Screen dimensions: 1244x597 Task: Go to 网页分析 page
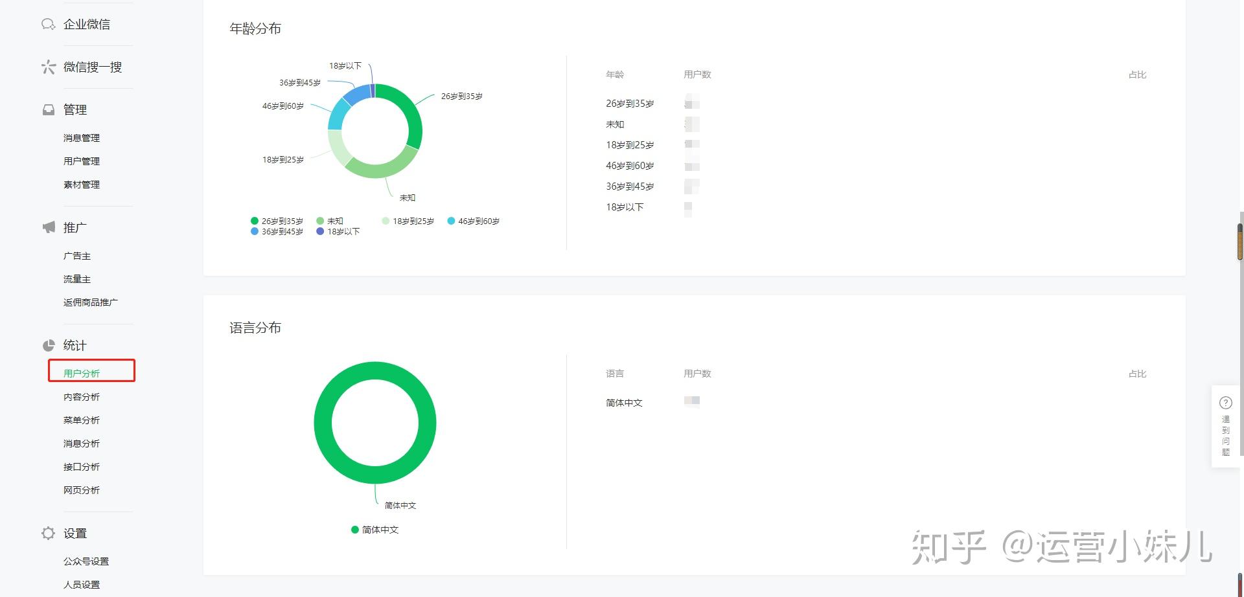pos(82,490)
